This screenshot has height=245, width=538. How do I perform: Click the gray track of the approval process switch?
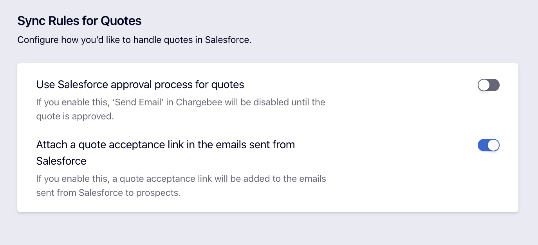click(494, 85)
